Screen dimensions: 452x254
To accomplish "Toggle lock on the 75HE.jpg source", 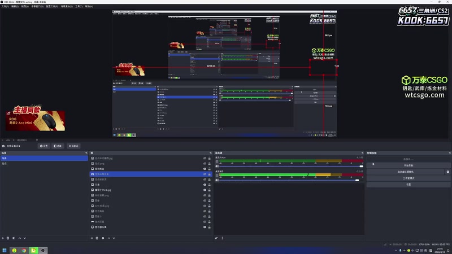I will pos(209,190).
